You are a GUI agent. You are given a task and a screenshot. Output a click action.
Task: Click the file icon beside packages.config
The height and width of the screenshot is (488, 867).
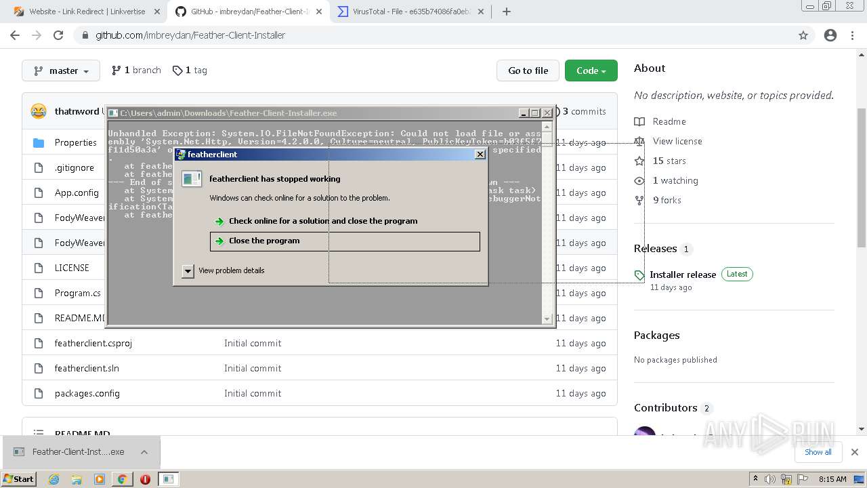click(39, 393)
